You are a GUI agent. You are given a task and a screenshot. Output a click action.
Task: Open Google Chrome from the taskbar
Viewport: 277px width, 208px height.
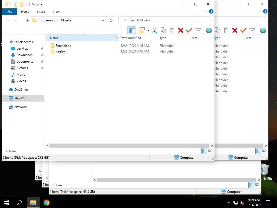(47, 203)
